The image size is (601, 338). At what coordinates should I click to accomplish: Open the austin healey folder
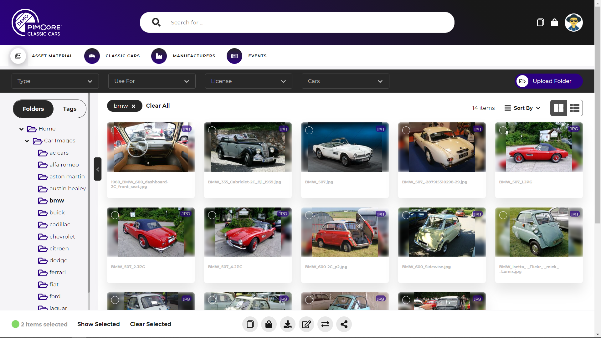68,188
